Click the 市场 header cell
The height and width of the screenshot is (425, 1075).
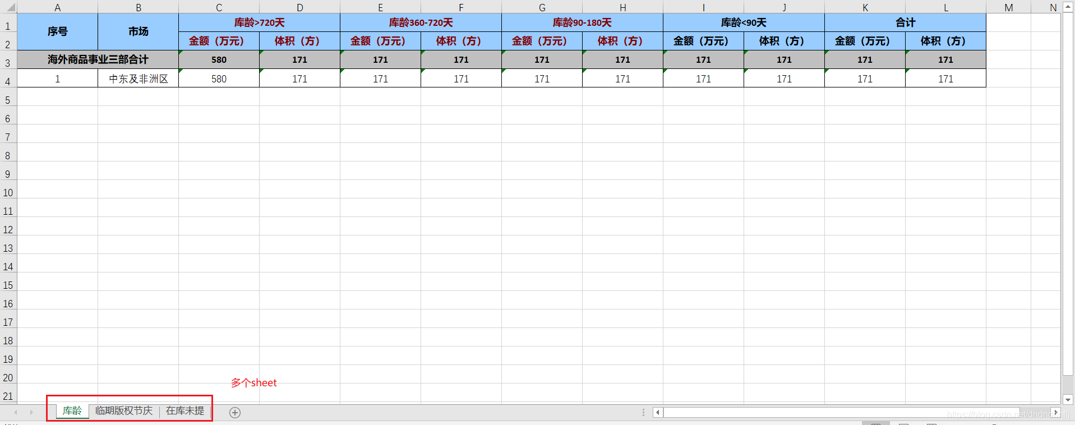click(139, 31)
